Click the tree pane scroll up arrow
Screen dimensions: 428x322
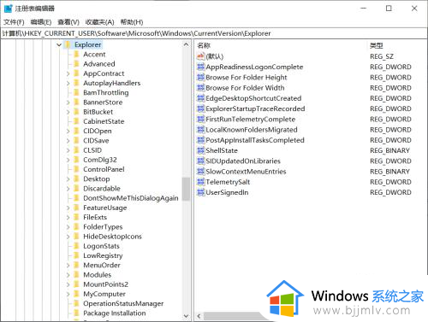point(186,44)
